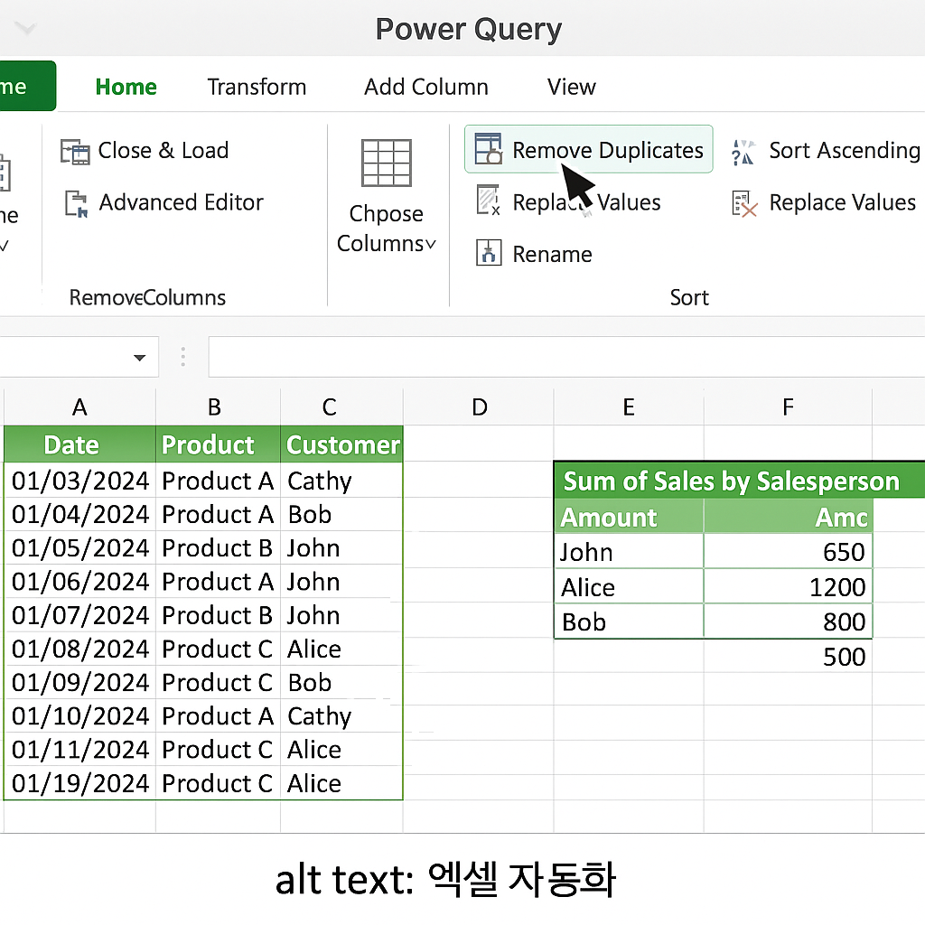Click Cathy in the 01/10/2024 row
925x925 pixels.
pyautogui.click(x=341, y=716)
